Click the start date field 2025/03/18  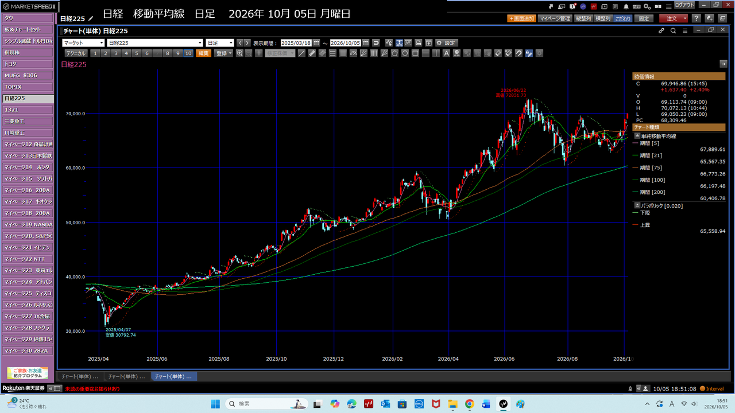pos(296,43)
